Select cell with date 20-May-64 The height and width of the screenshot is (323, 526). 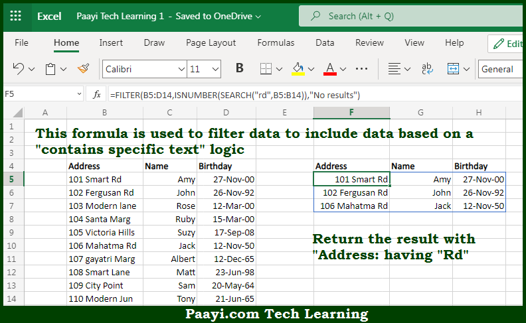pos(226,285)
